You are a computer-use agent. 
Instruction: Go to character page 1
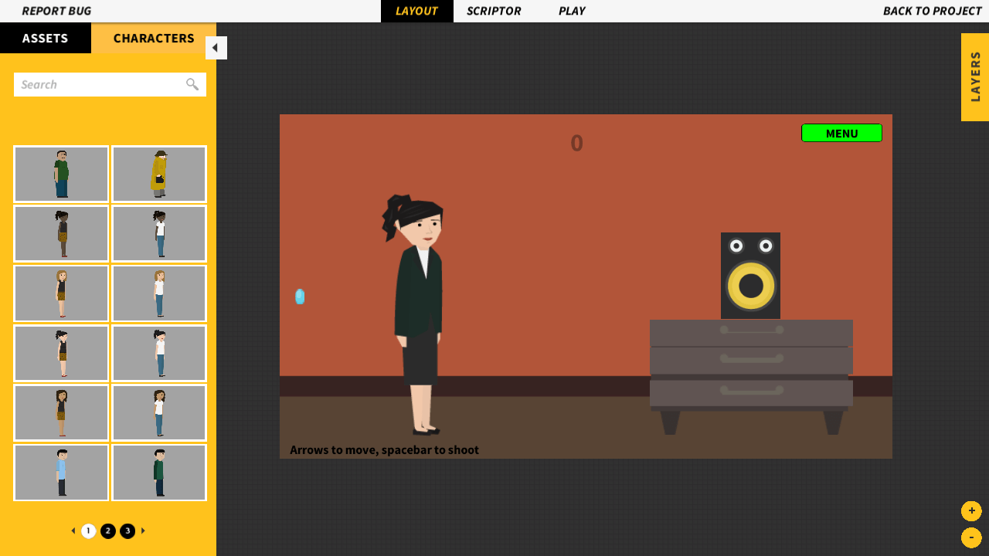click(89, 531)
